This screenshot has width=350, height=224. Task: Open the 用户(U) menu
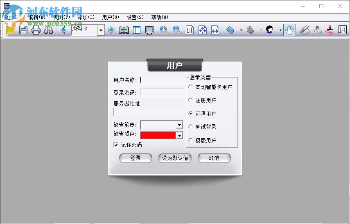click(x=111, y=17)
